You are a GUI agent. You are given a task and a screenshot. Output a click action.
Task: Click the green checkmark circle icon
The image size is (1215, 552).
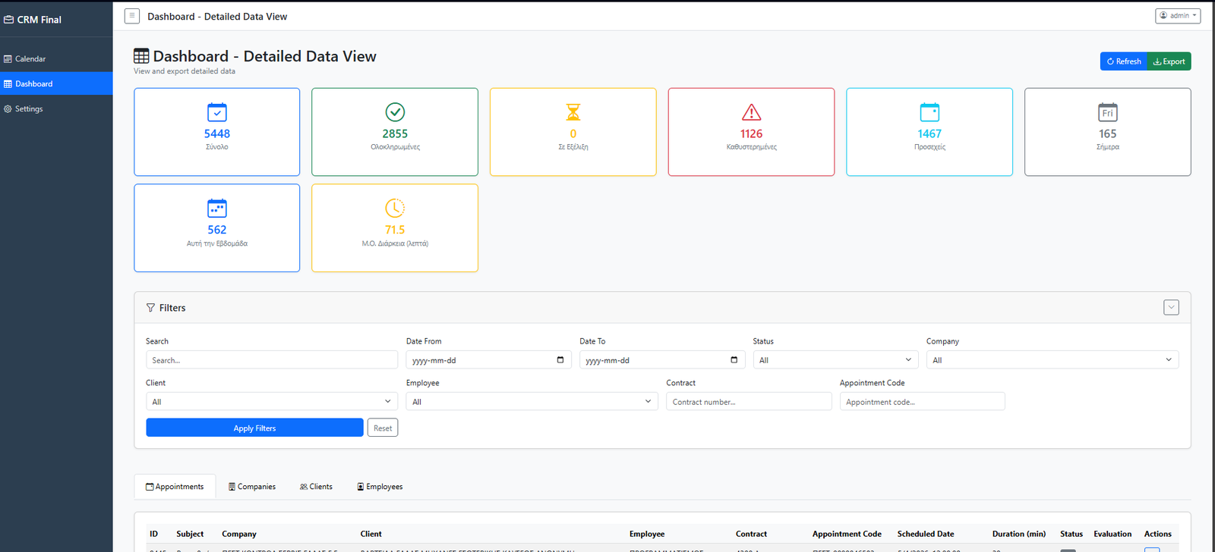click(395, 112)
